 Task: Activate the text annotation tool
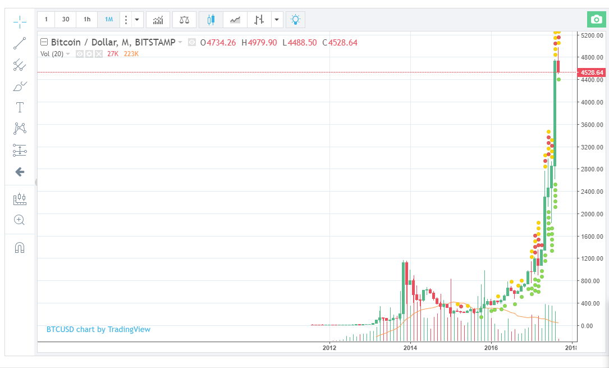(x=20, y=107)
